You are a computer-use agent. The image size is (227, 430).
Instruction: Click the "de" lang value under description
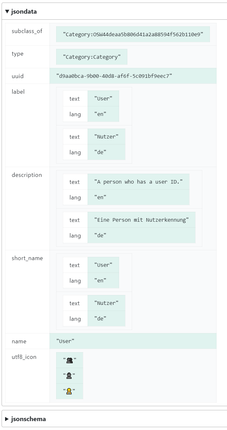tap(100, 236)
